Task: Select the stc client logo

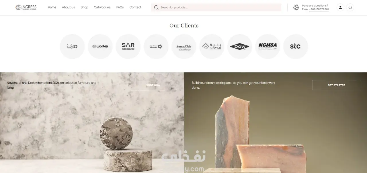Action: pos(296,46)
